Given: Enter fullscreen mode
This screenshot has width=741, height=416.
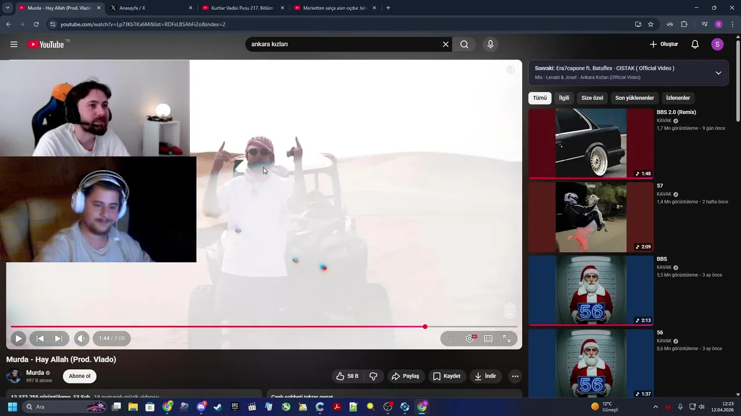Looking at the screenshot, I should coord(507,339).
